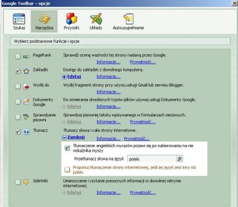The width and height of the screenshot is (238, 207).
Task: Open PageRank Prywatność link
Action: point(143,62)
